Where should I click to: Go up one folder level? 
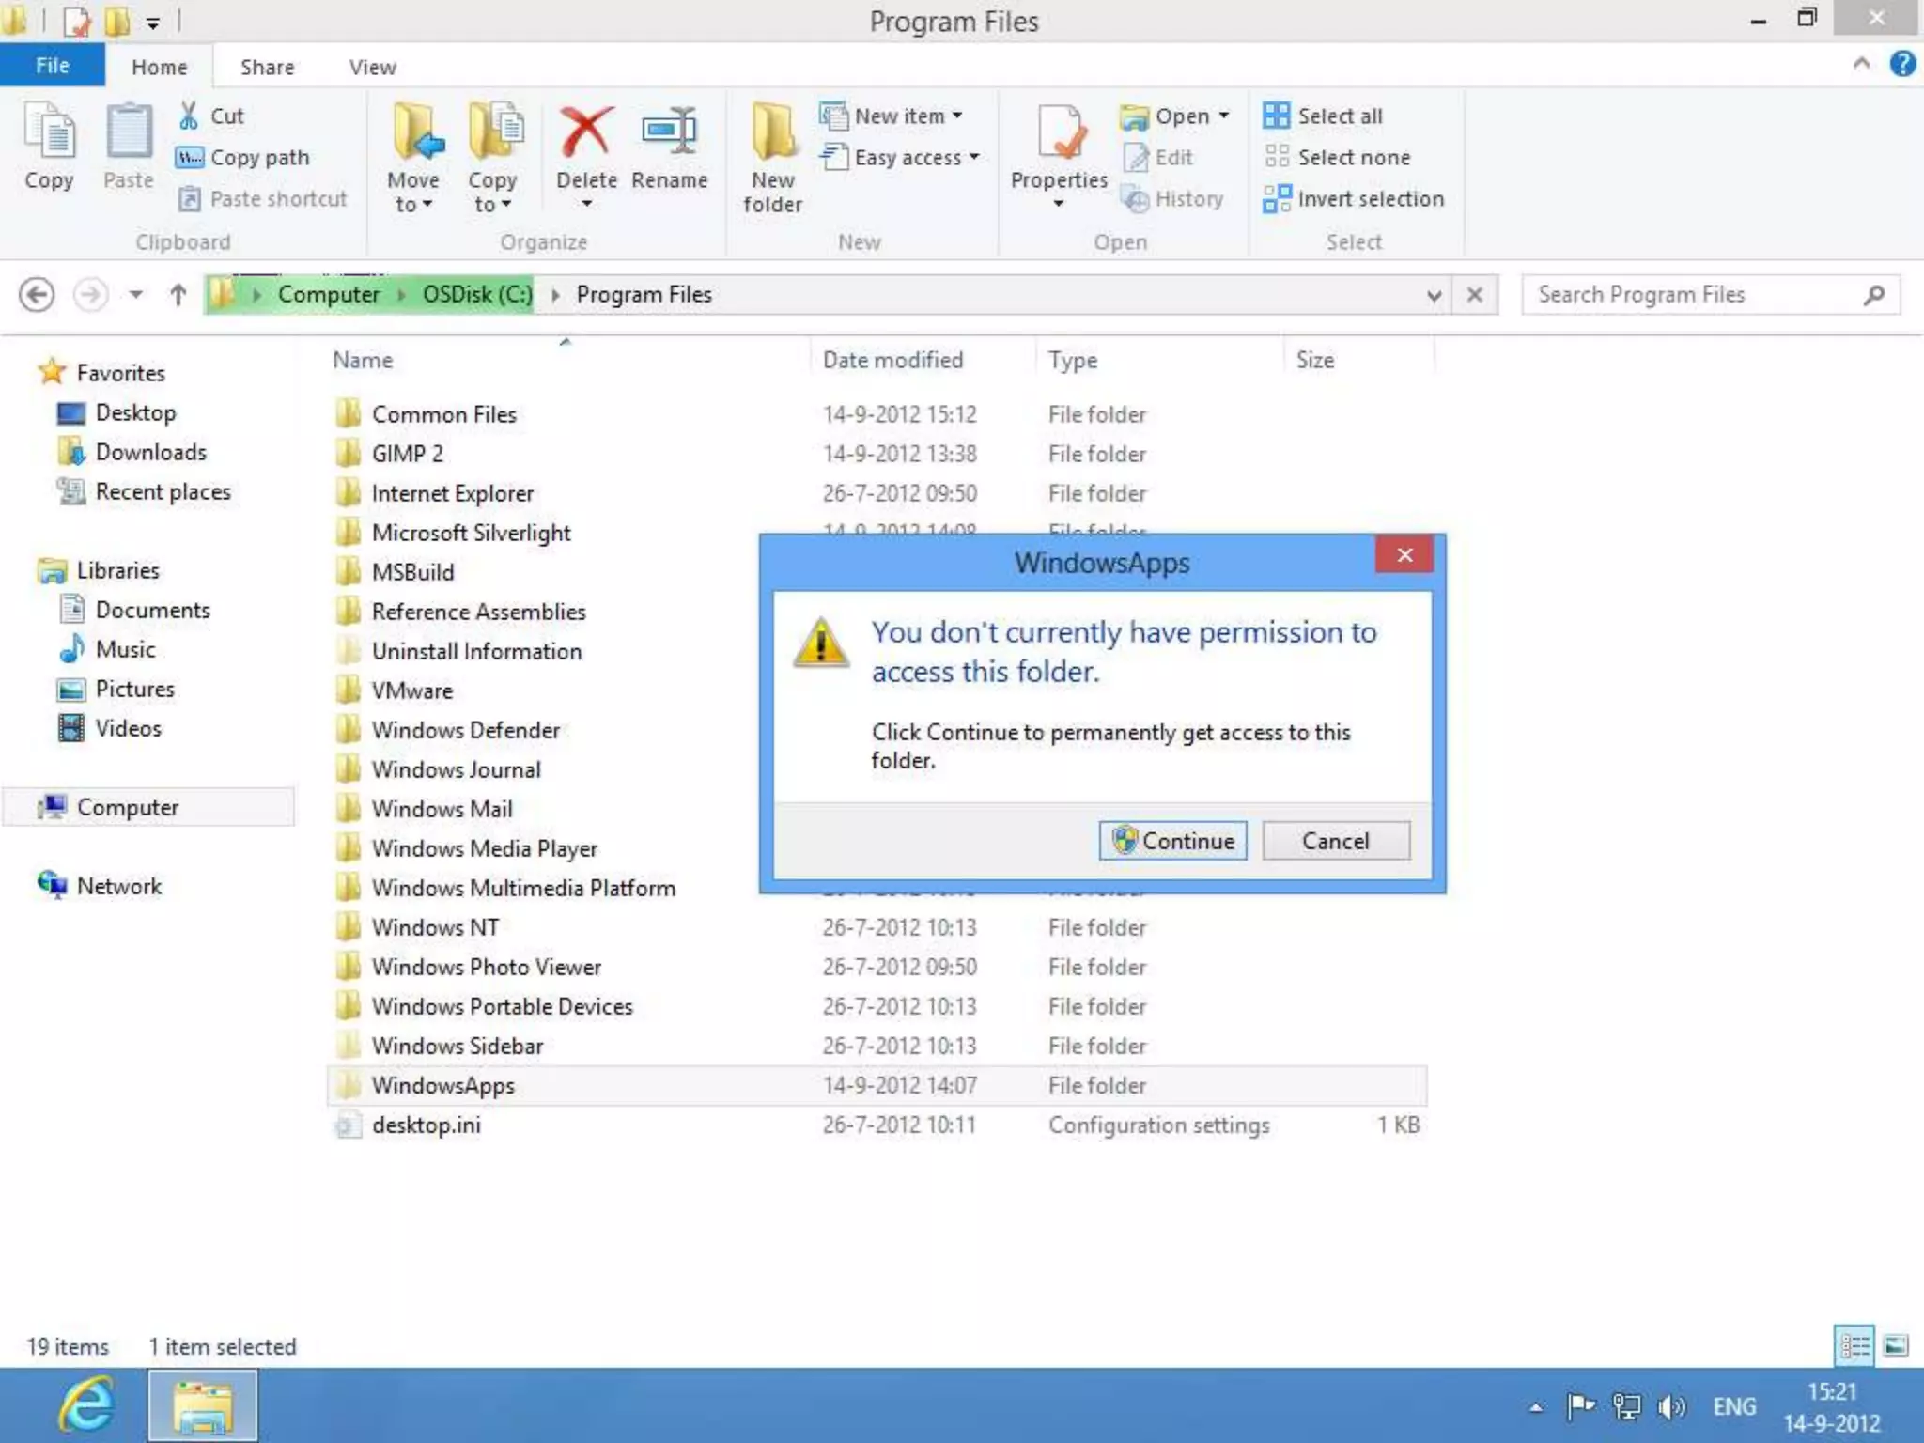click(178, 295)
